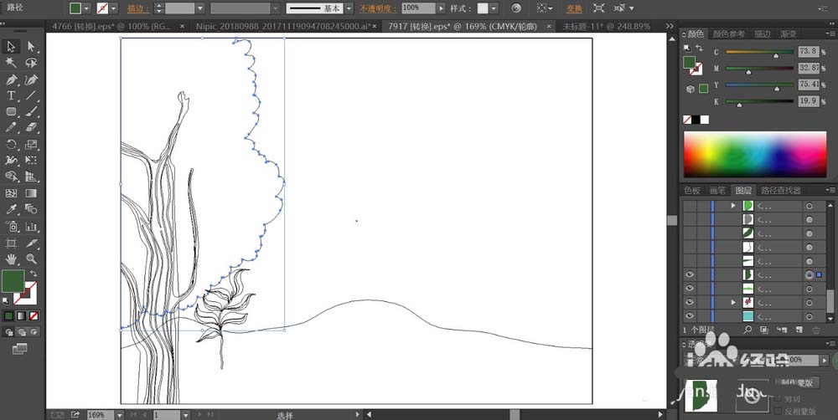This screenshot has height=420, width=838.
Task: Select the Gradient tool in toolbox
Action: click(x=31, y=193)
